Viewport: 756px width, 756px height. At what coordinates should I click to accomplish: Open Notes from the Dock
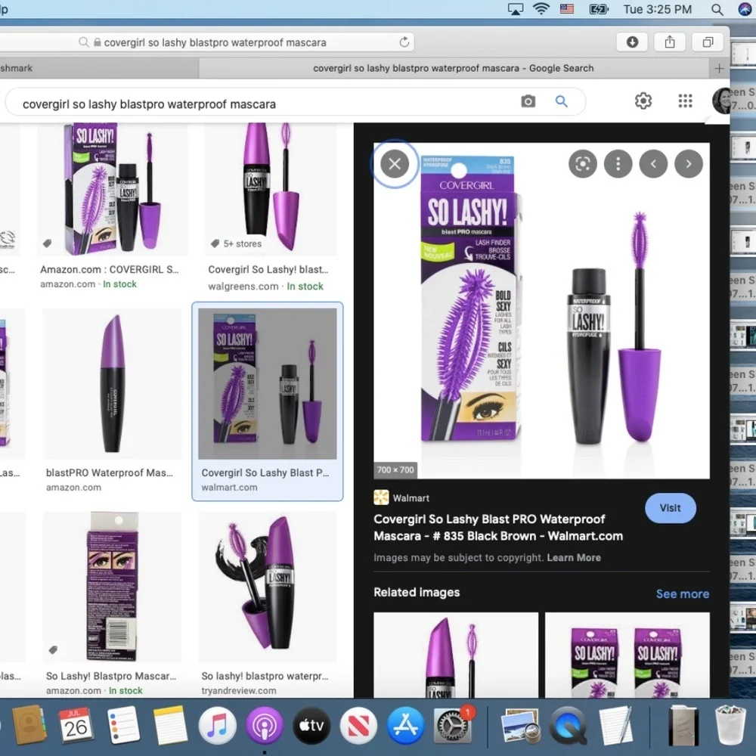click(x=169, y=725)
